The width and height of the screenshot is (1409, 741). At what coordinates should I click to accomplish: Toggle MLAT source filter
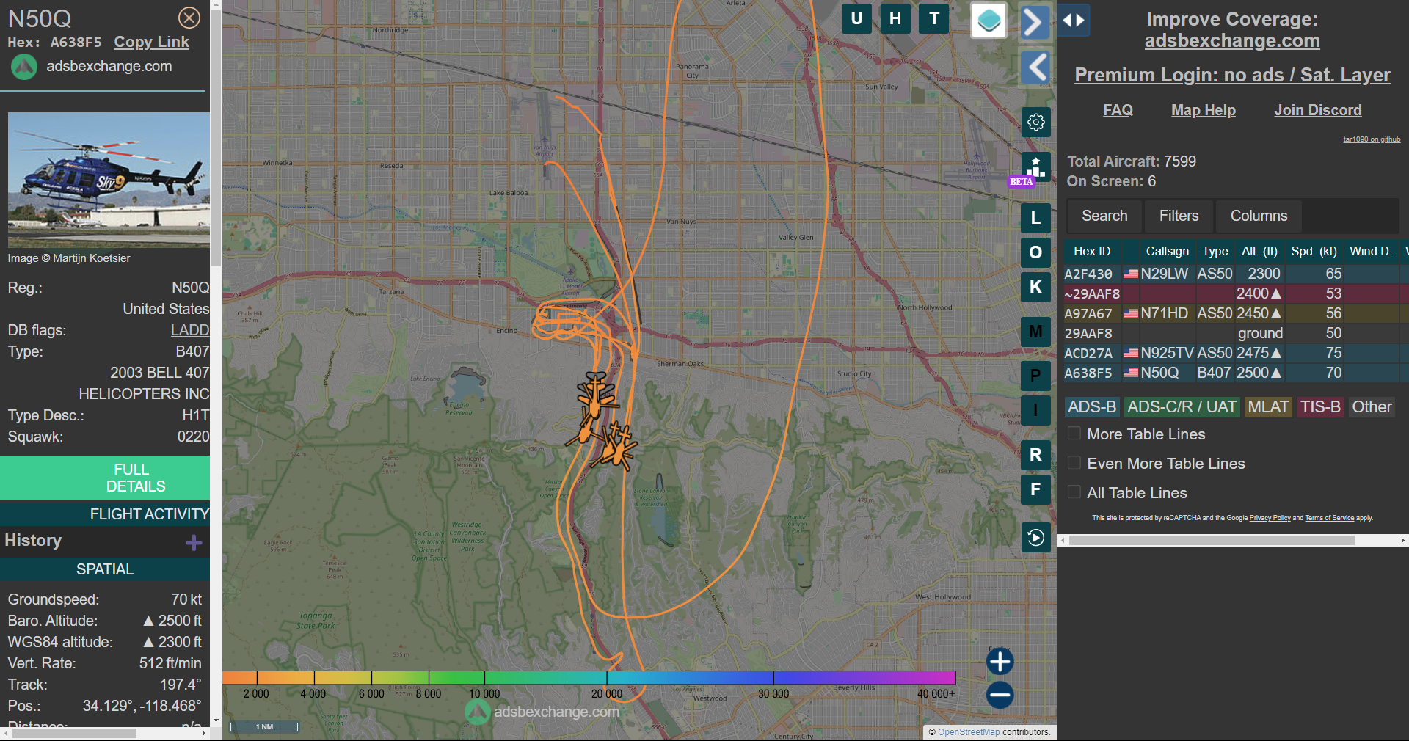click(x=1268, y=407)
